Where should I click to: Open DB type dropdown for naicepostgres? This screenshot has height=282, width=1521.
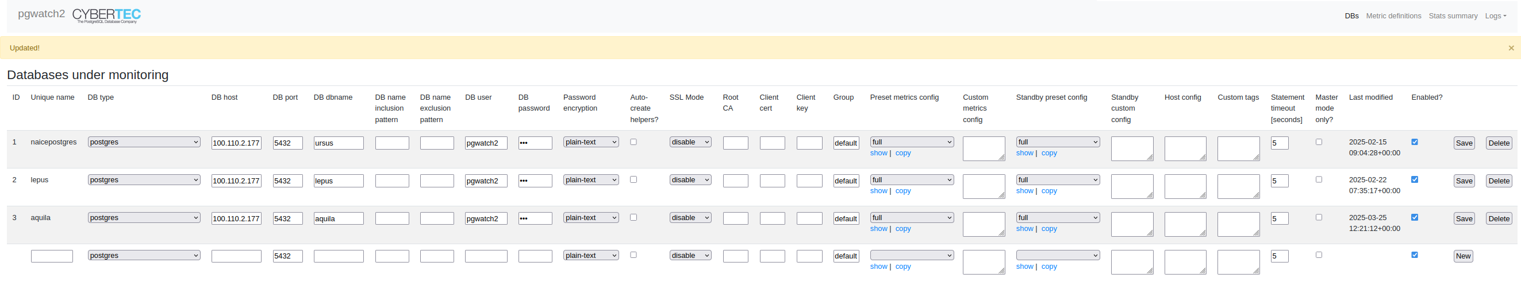click(144, 142)
